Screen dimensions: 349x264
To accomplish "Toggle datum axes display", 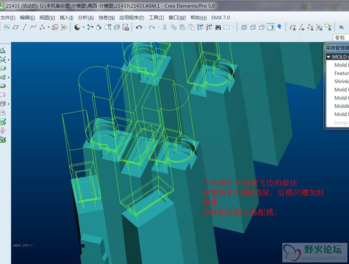I will (302, 27).
